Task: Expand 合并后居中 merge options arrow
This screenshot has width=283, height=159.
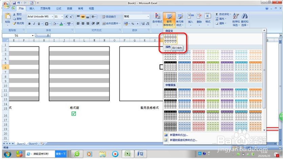Action: 120,23
